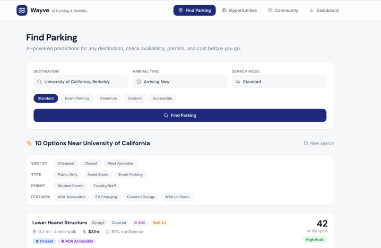Select the Event Parking mode chip under Destination
Viewport: 381px width, 248px height.
[x=77, y=98]
